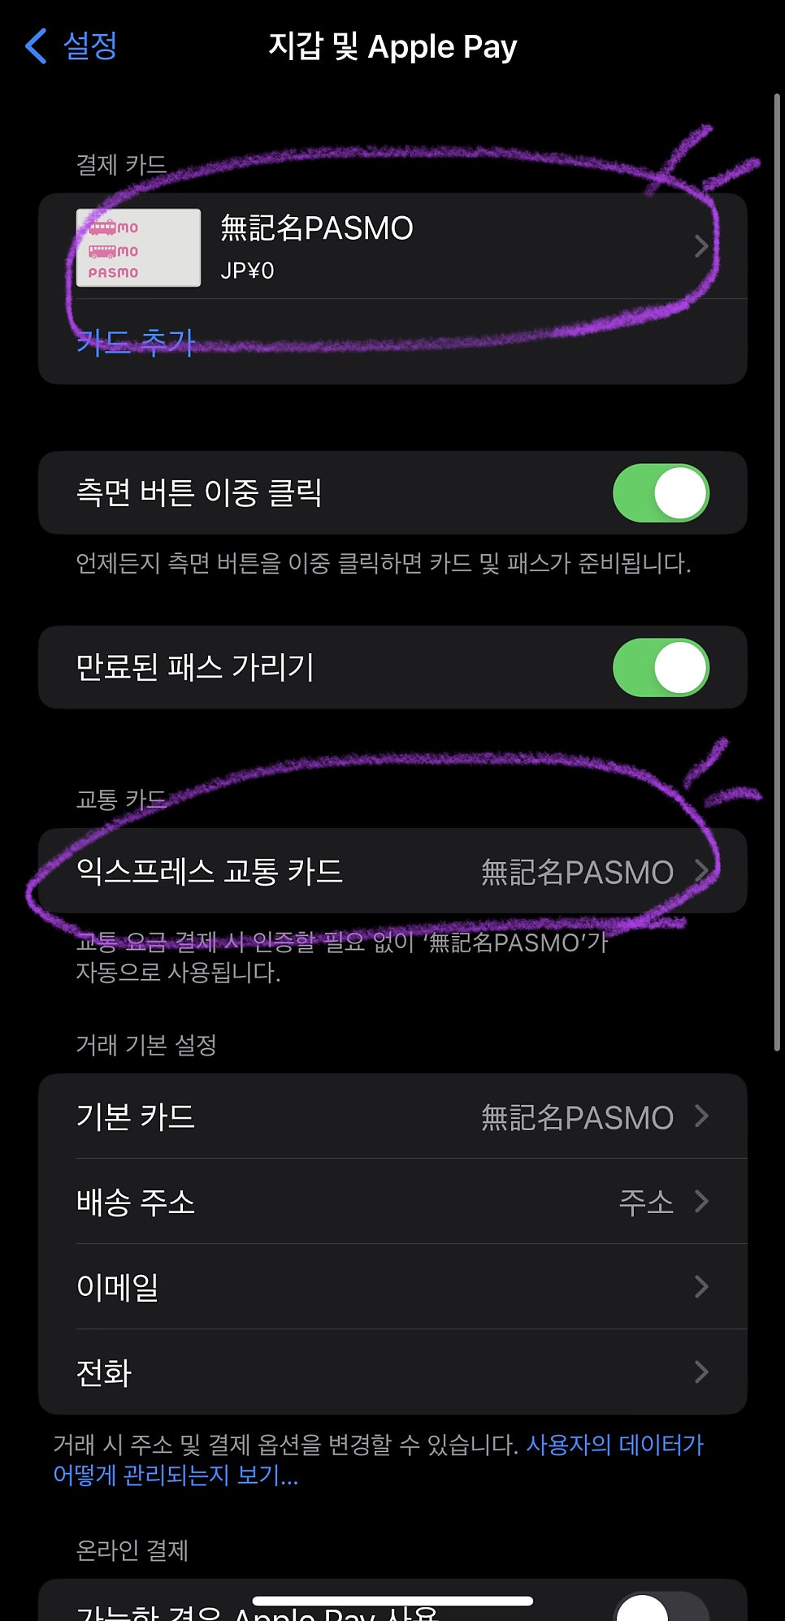Image resolution: width=785 pixels, height=1621 pixels.
Task: Toggle 측면 버튼 이중 클릭 switch
Action: coord(661,493)
